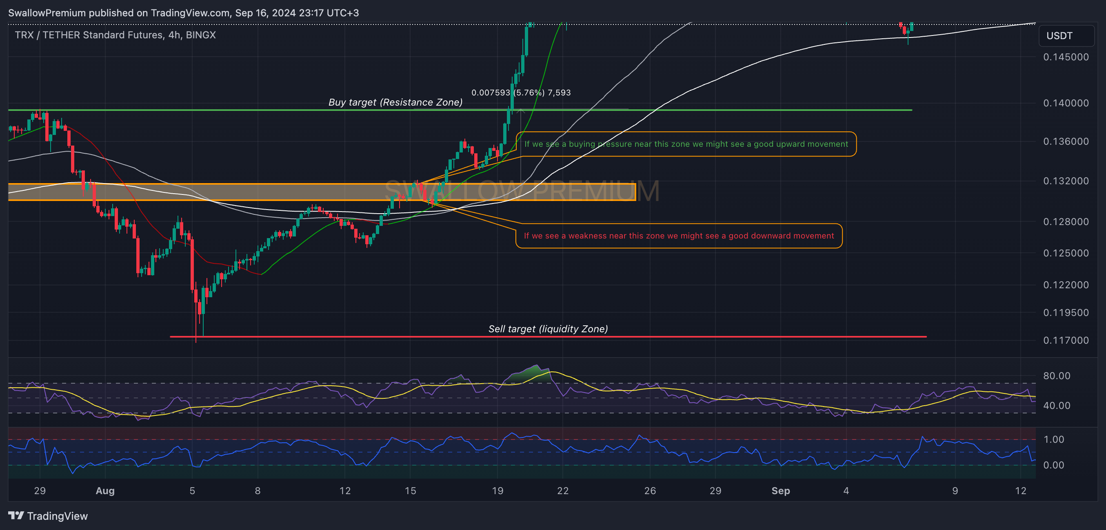
Task: Click the TradingView wordmark text
Action: (x=57, y=516)
